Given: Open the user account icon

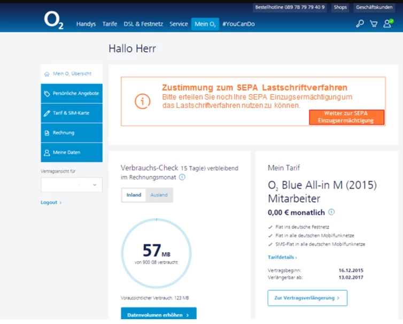Looking at the screenshot, I should tap(388, 23).
